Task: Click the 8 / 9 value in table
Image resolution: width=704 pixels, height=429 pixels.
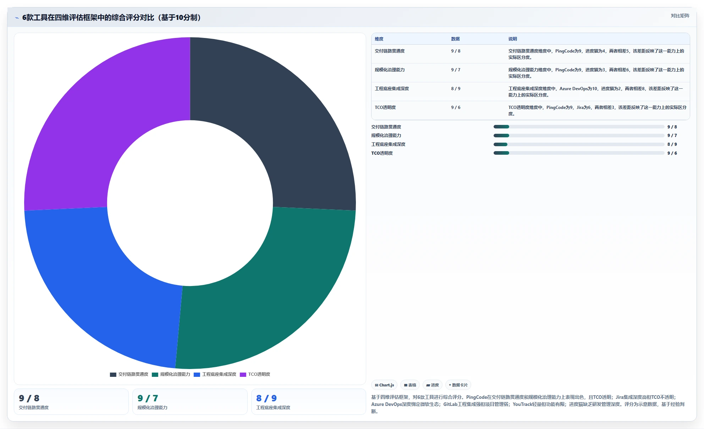Action: (456, 89)
